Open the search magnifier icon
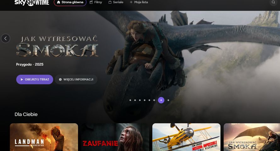The image size is (280, 151). [x=273, y=2]
